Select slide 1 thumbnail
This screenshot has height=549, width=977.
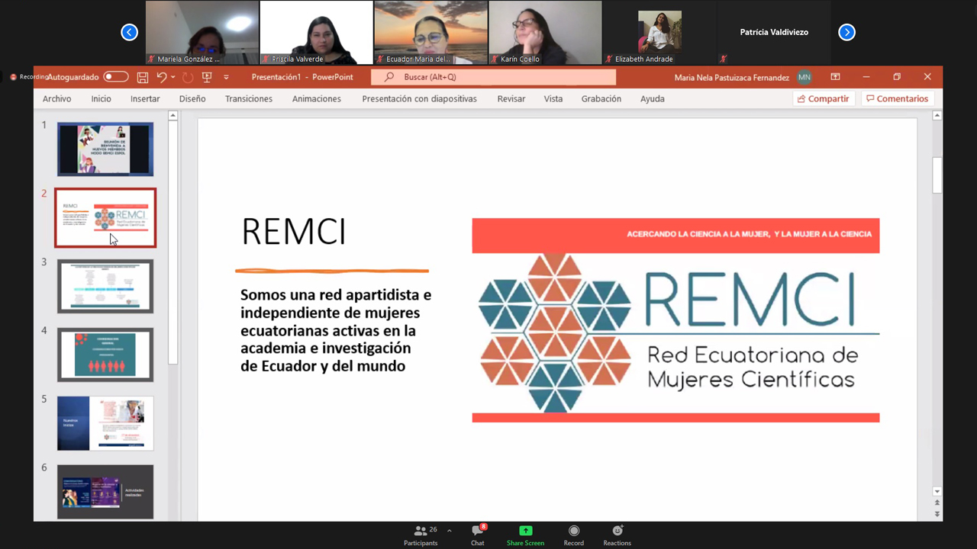(105, 149)
